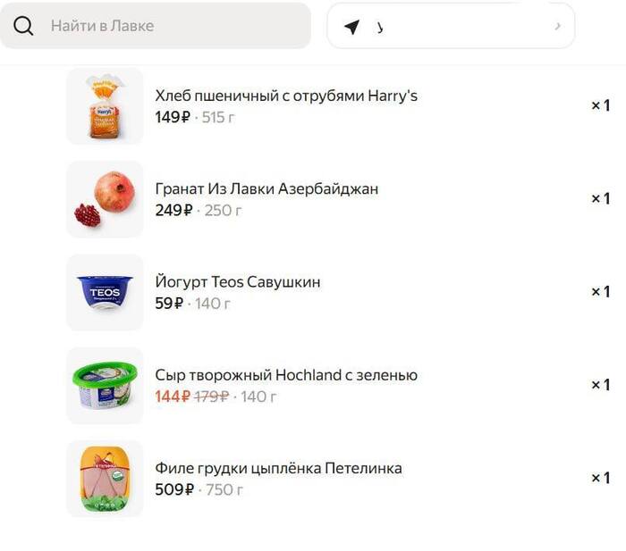The width and height of the screenshot is (626, 551).
Task: Click the ×1 quantity for pomegranate
Action: point(600,198)
